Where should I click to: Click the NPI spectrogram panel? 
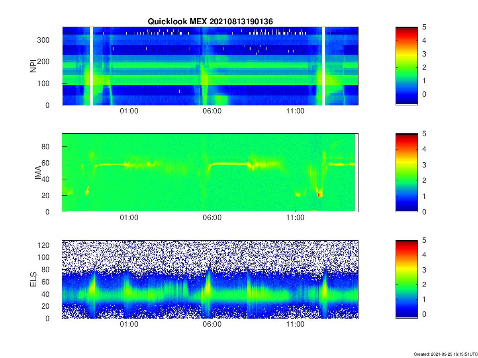coord(210,66)
